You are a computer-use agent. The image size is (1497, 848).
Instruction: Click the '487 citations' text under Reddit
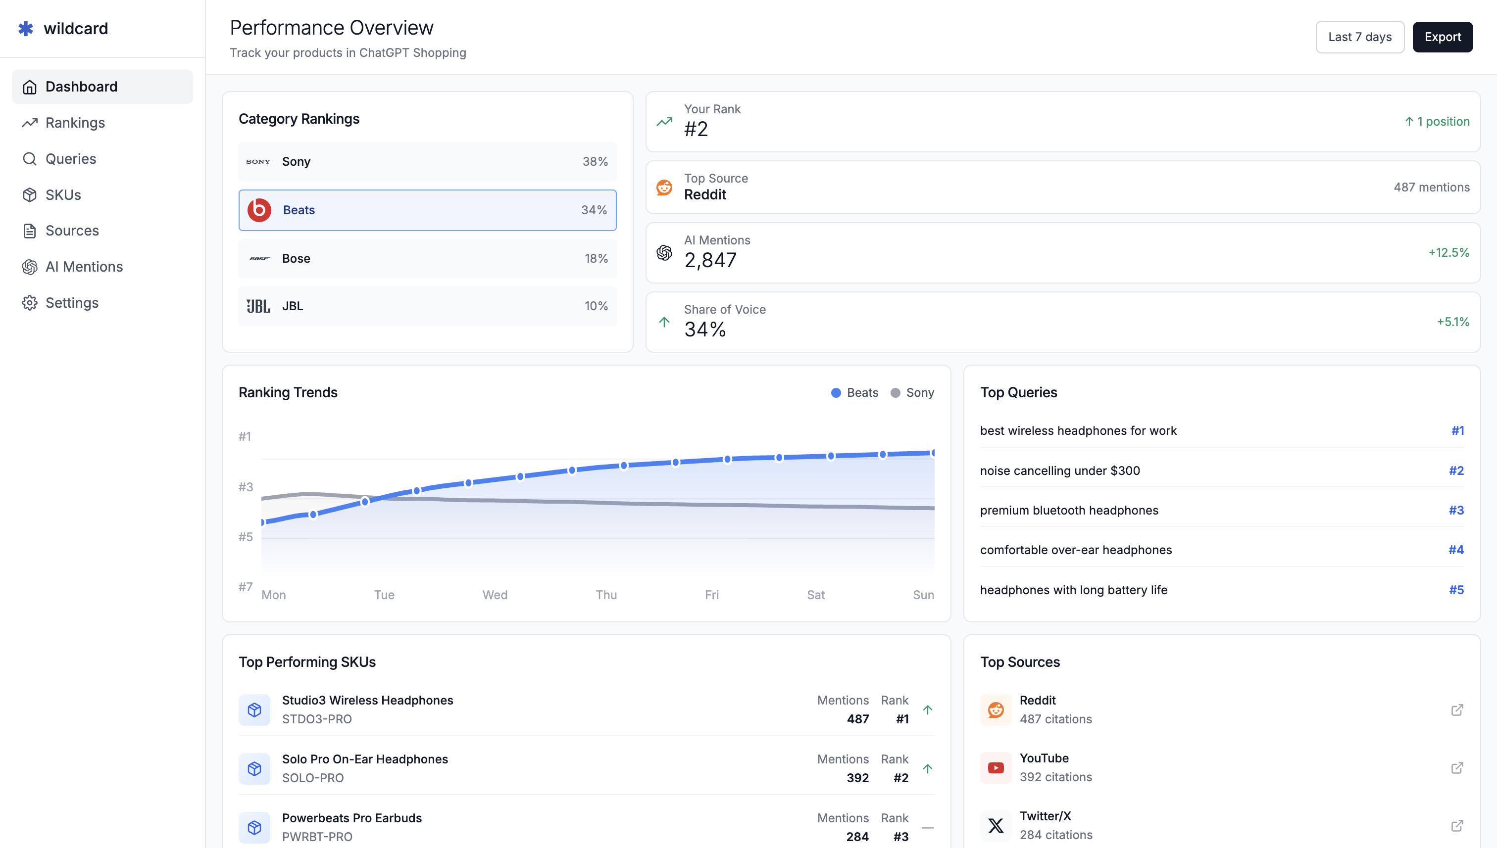pyautogui.click(x=1056, y=719)
